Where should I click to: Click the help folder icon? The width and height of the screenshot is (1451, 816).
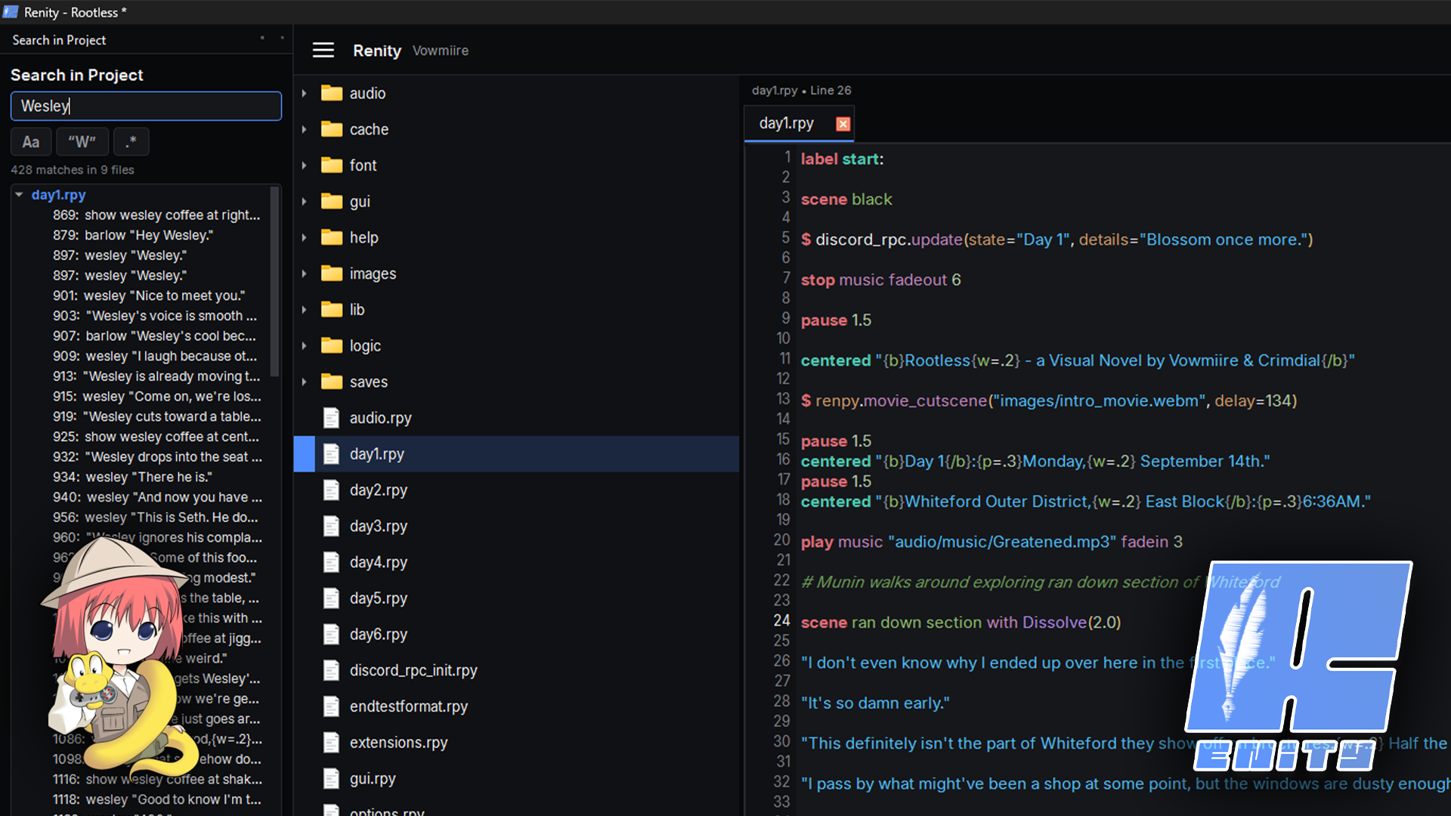(331, 237)
